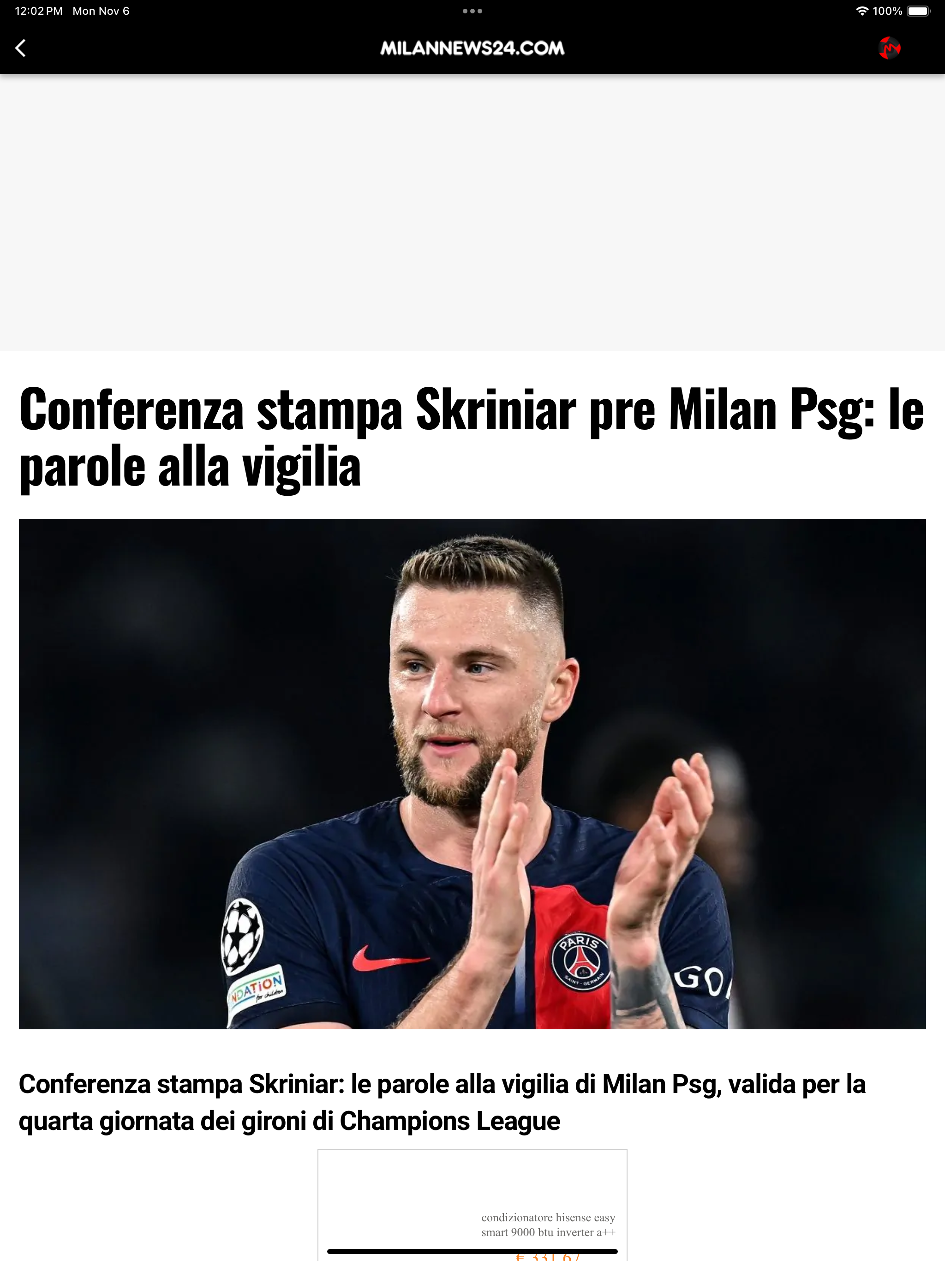Screen dimensions: 945x1261
Task: Tap the empty banner ad area
Action: click(x=472, y=212)
